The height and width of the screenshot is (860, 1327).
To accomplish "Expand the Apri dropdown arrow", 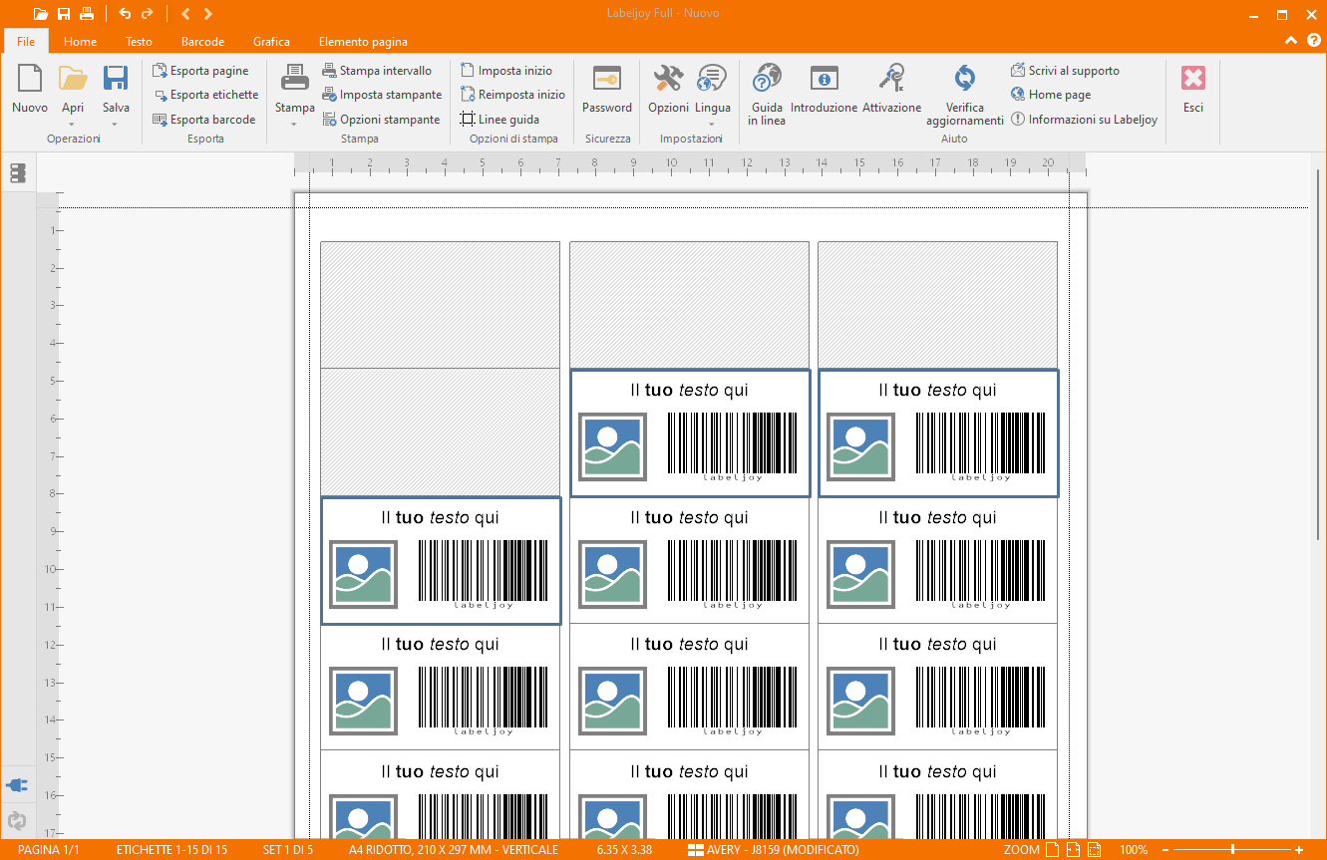I will [x=73, y=124].
